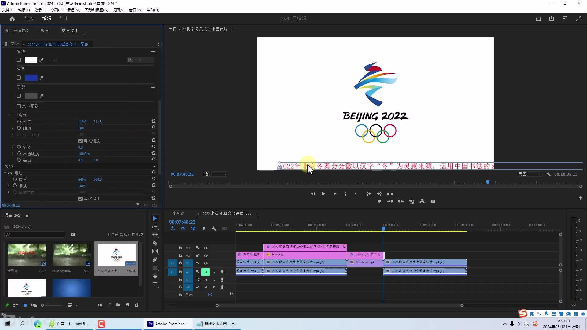Expand the Rotation (旋转) property
Viewport: 587px width, 330px height.
(x=13, y=147)
